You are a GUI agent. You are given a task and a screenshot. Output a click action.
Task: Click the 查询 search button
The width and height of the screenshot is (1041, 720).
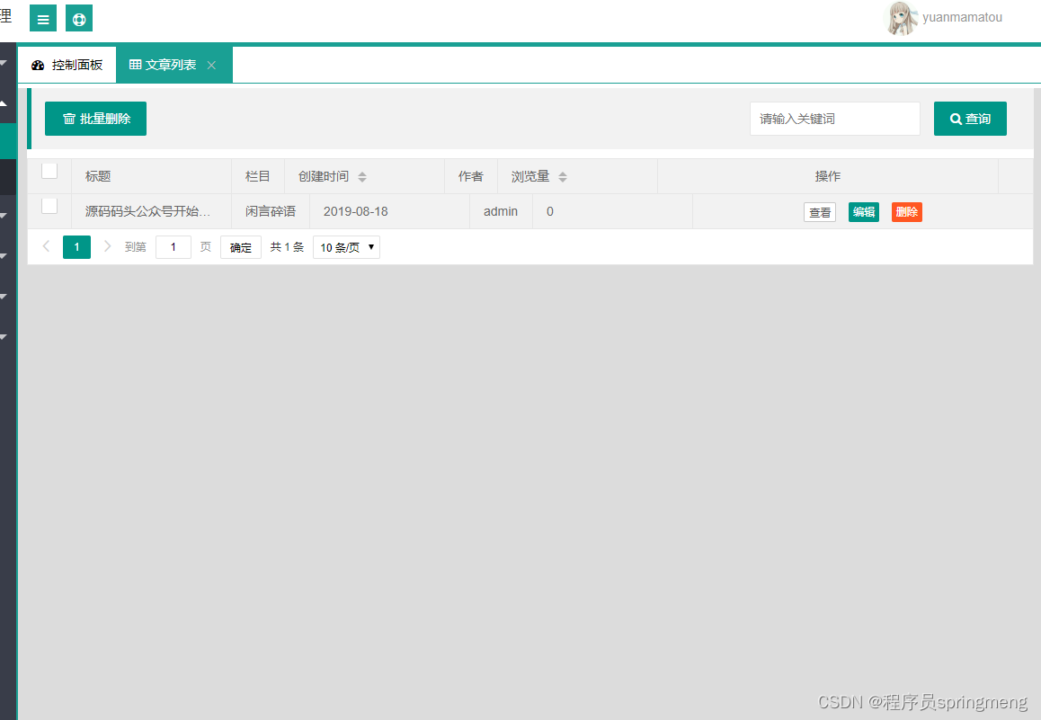pyautogui.click(x=970, y=119)
